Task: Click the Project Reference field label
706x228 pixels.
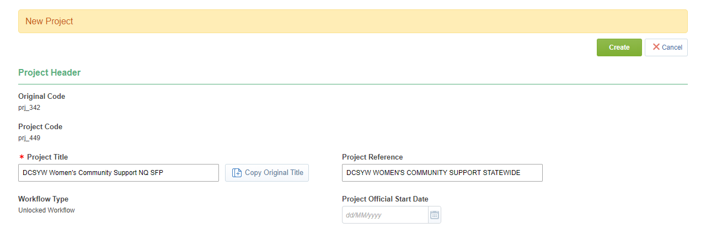Action: tap(372, 157)
